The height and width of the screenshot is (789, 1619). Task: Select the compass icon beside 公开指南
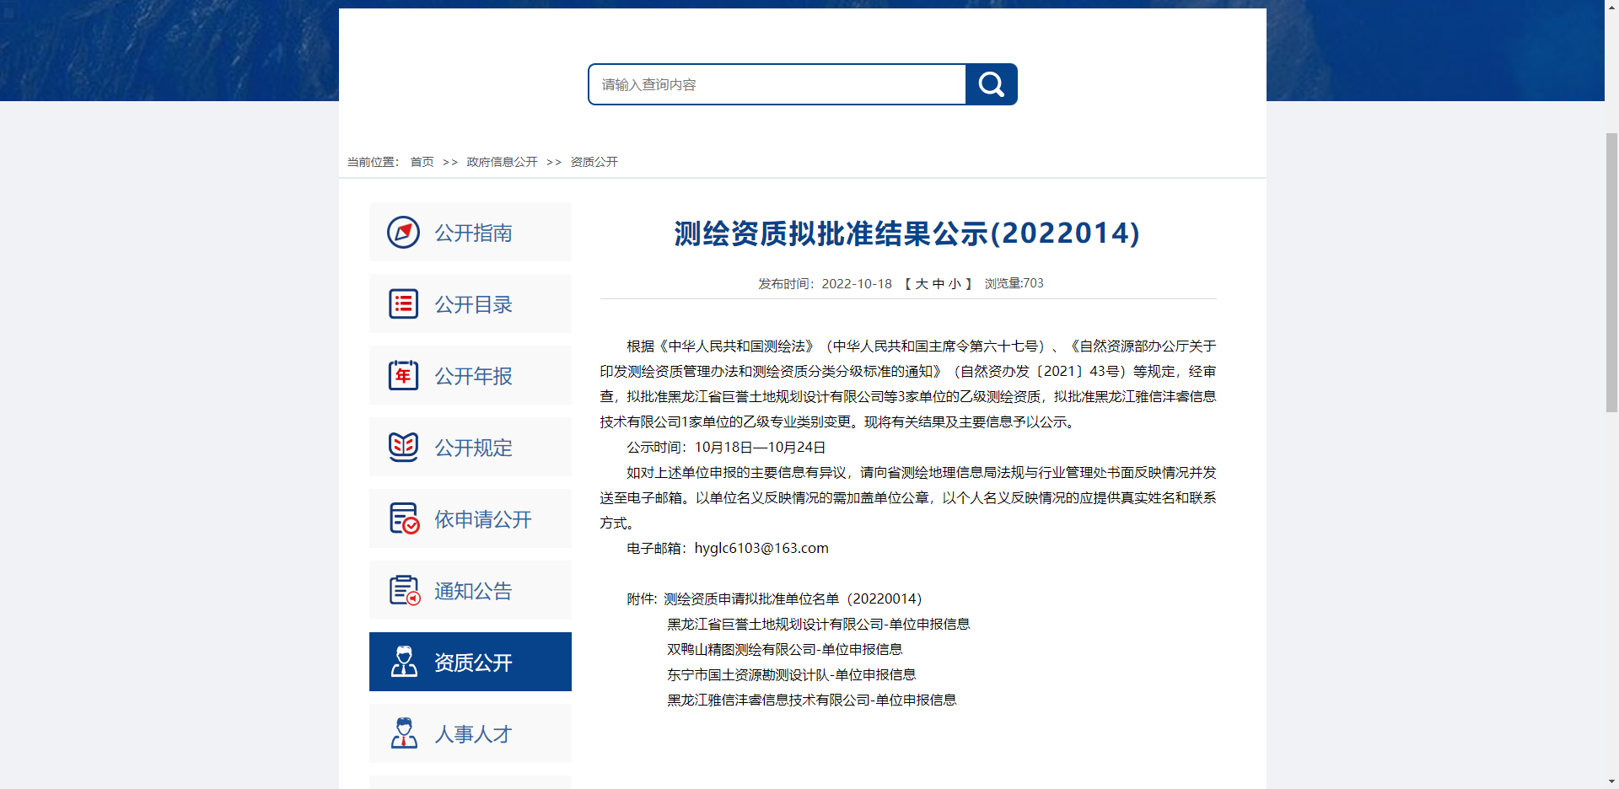pos(403,233)
